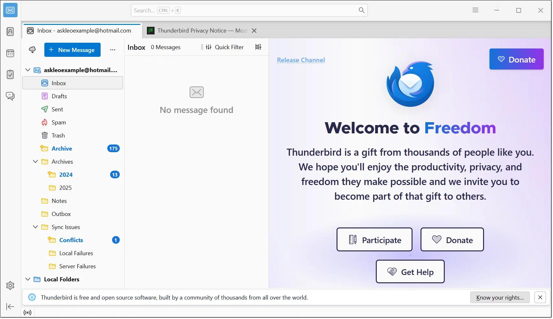The width and height of the screenshot is (553, 319).
Task: Click the '0 Messages' count text
Action: (x=166, y=47)
